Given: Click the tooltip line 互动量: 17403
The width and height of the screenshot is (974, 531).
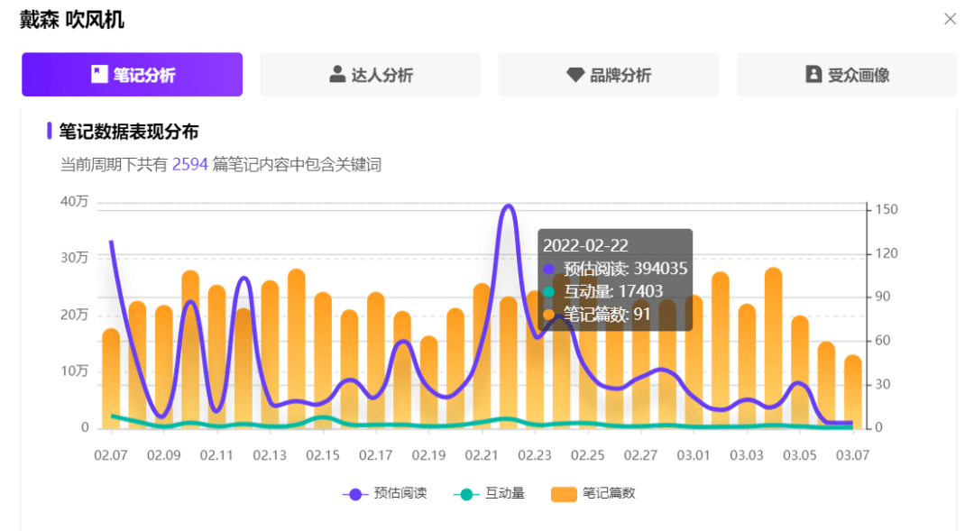Looking at the screenshot, I should (x=603, y=291).
